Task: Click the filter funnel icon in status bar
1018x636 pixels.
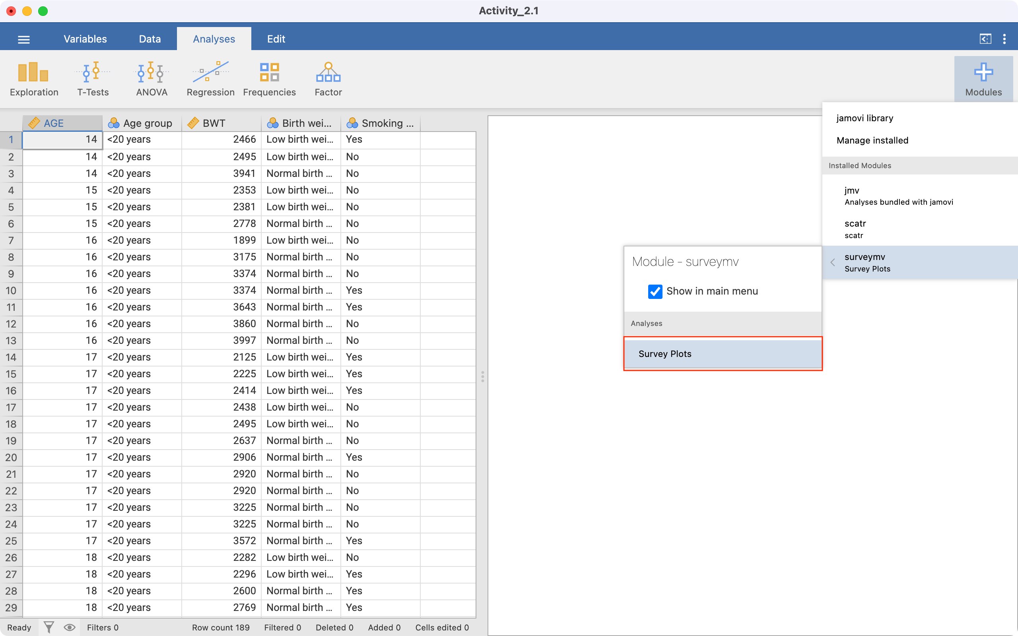Action: coord(49,627)
